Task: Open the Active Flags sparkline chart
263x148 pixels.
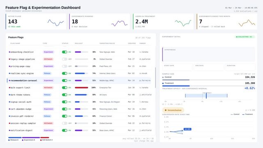Action: coord(56,23)
